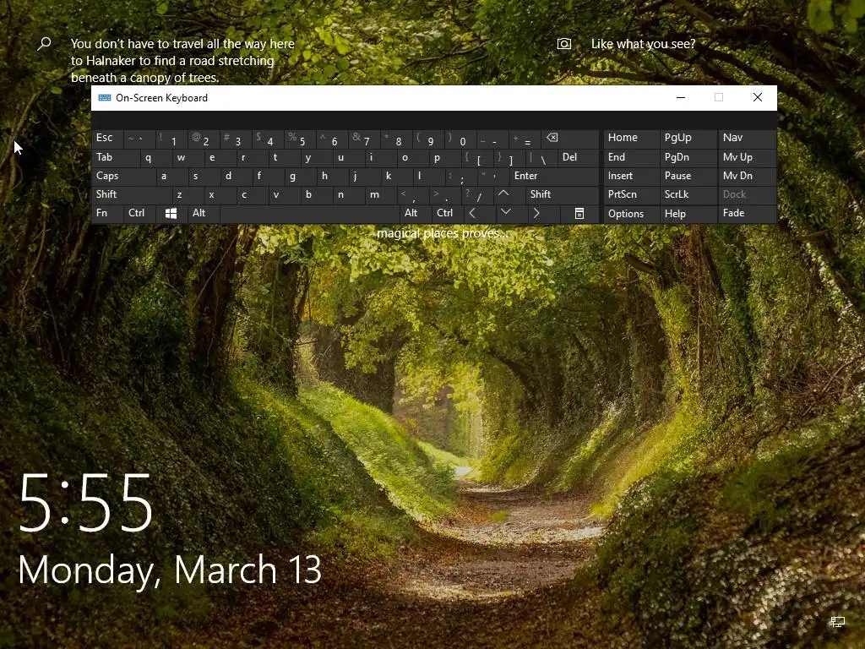Image resolution: width=865 pixels, height=649 pixels.
Task: Click the PrtScn key
Action: pos(631,194)
